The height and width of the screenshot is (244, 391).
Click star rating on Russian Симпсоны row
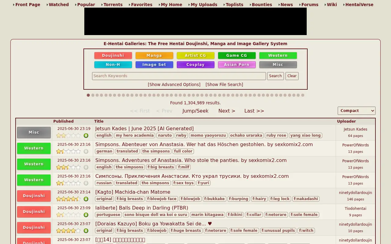68,183
